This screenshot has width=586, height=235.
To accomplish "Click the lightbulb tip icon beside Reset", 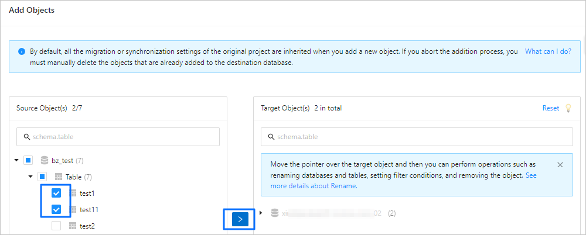I will click(x=567, y=108).
